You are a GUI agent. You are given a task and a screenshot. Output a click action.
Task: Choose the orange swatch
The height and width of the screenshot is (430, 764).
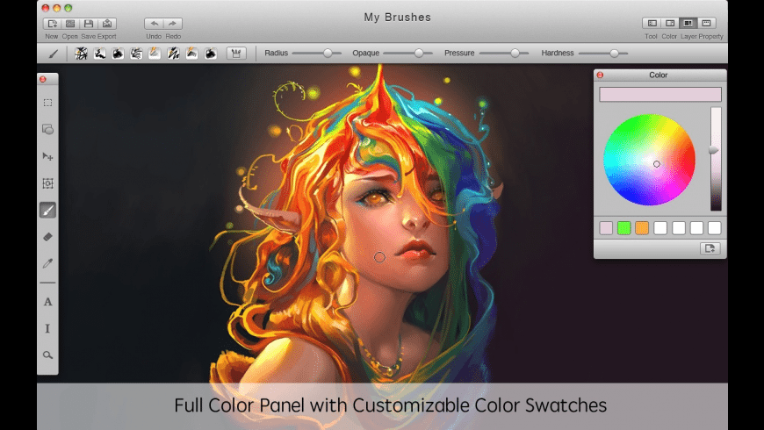click(x=642, y=228)
